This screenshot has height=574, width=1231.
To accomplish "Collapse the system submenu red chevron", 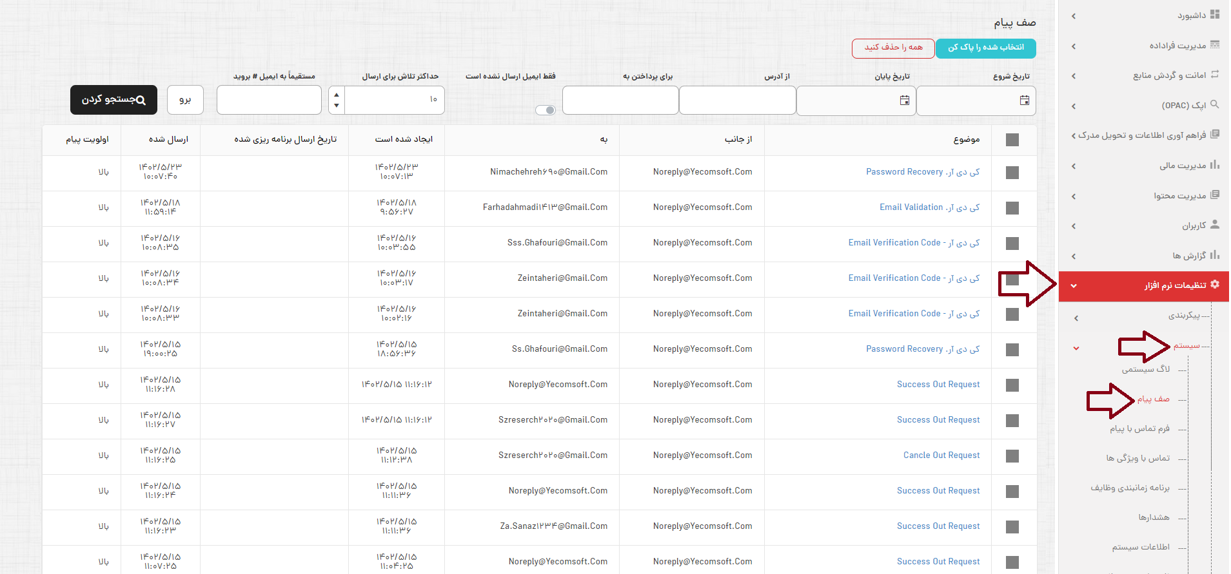I will pos(1076,349).
